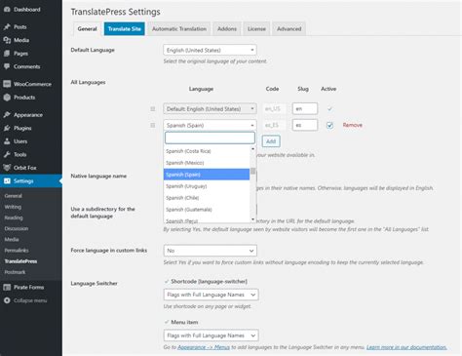Click the Orbit Fox icon
Image resolution: width=462 pixels, height=356 pixels.
tap(7, 168)
